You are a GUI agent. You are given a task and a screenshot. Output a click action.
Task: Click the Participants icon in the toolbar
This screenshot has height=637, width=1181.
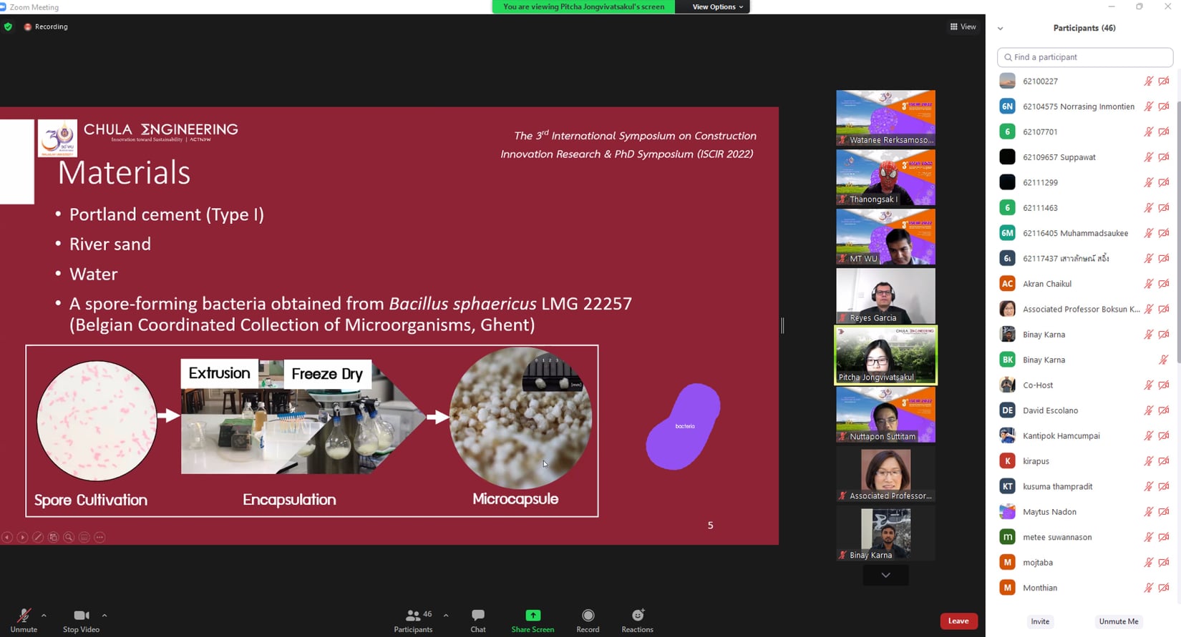pyautogui.click(x=413, y=616)
